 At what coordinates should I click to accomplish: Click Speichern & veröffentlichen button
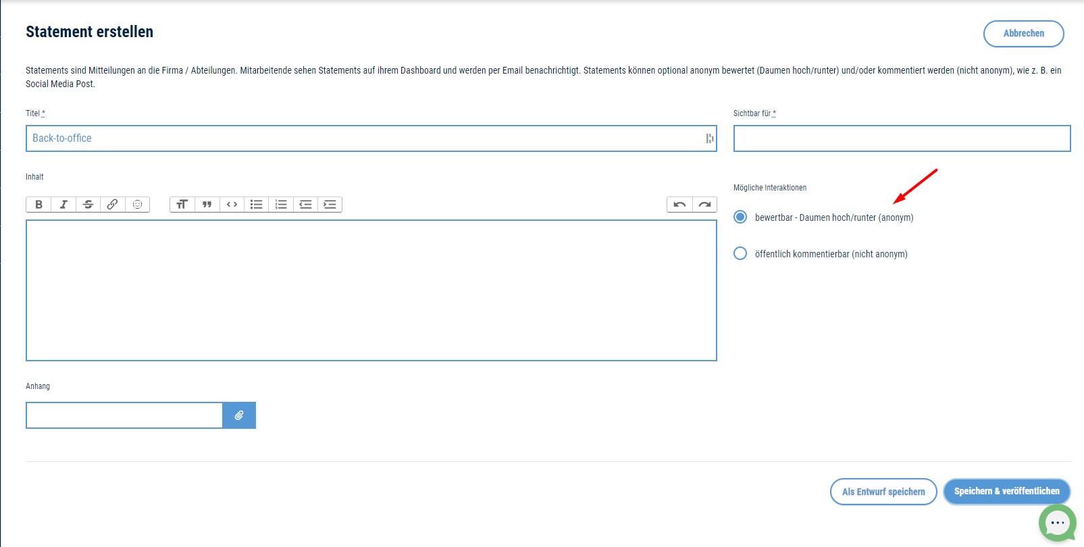pyautogui.click(x=1006, y=491)
